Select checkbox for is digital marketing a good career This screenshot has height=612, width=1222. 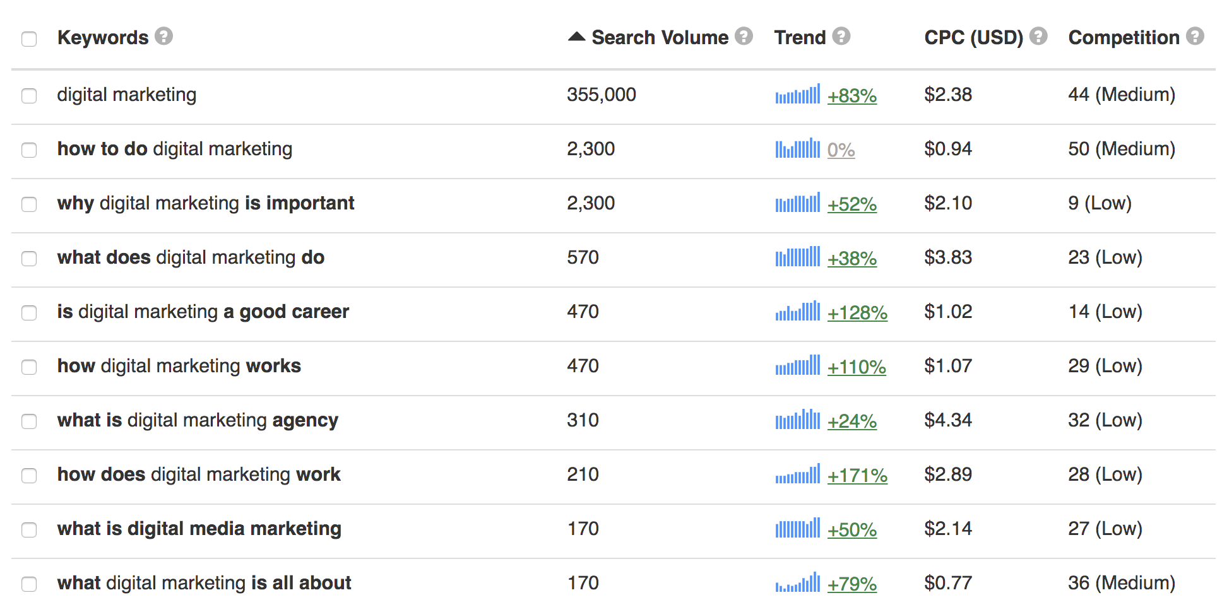[x=29, y=313]
